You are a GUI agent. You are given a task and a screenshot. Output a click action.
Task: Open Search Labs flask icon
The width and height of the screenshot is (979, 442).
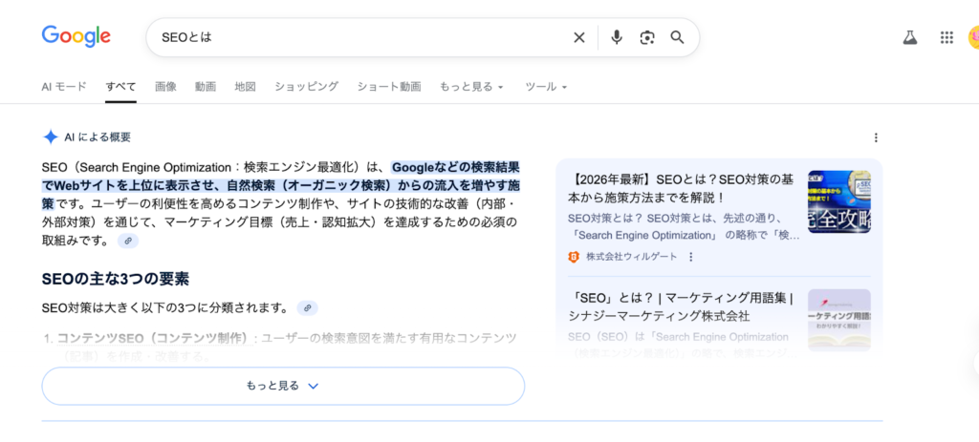pos(909,37)
